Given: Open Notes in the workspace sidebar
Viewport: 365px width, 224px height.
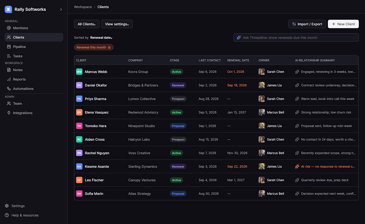Looking at the screenshot, I should click(34, 70).
